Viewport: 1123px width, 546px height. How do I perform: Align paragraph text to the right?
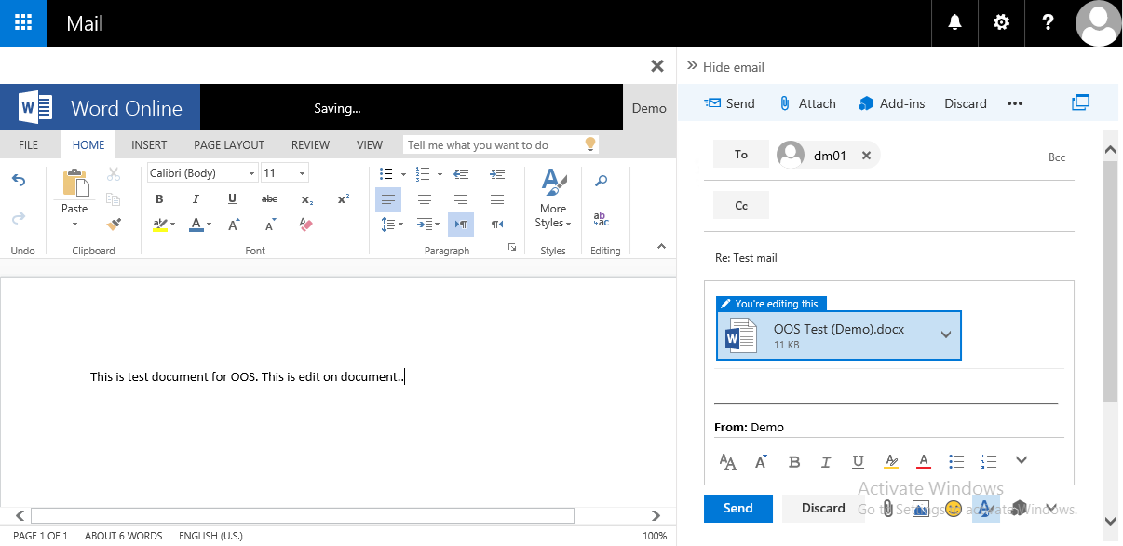point(461,199)
